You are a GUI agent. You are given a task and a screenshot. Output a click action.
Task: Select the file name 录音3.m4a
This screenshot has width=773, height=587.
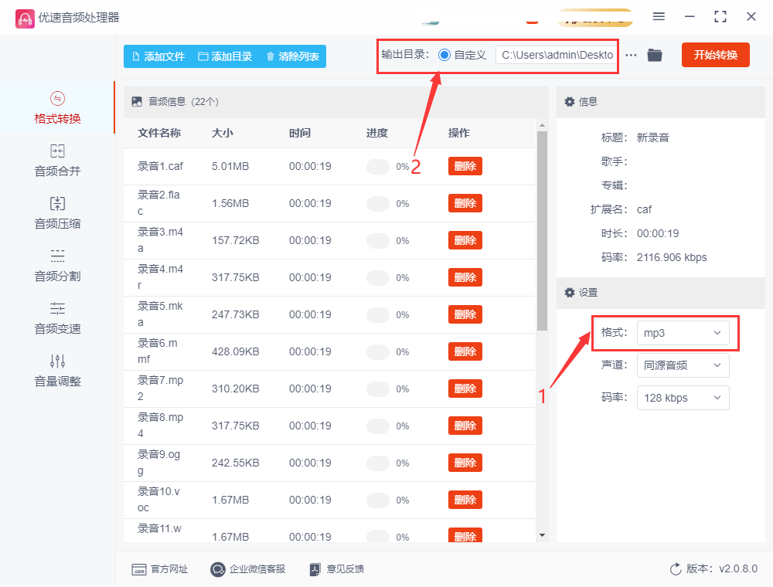pos(160,240)
